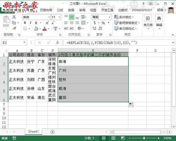Open the 单元格 cells group button
This screenshot has width=176, height=141.
pos(148,22)
